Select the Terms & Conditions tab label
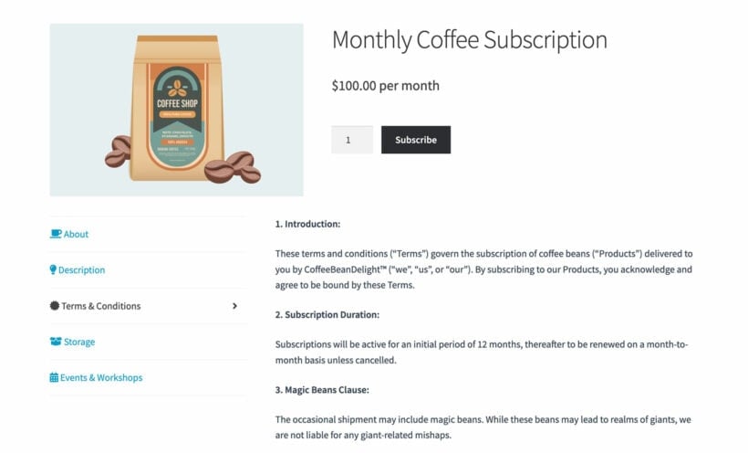The width and height of the screenshot is (748, 453). click(x=100, y=306)
